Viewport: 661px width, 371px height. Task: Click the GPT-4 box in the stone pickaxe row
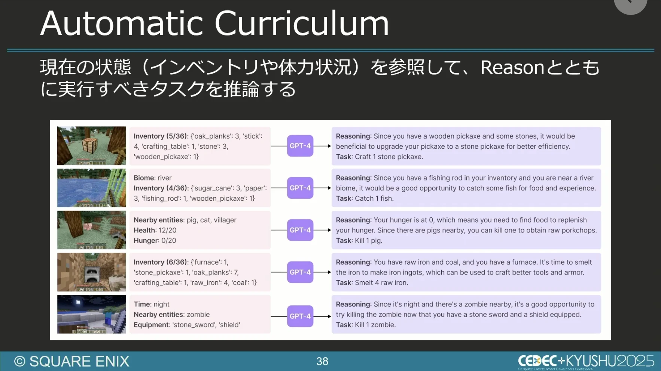pos(300,146)
